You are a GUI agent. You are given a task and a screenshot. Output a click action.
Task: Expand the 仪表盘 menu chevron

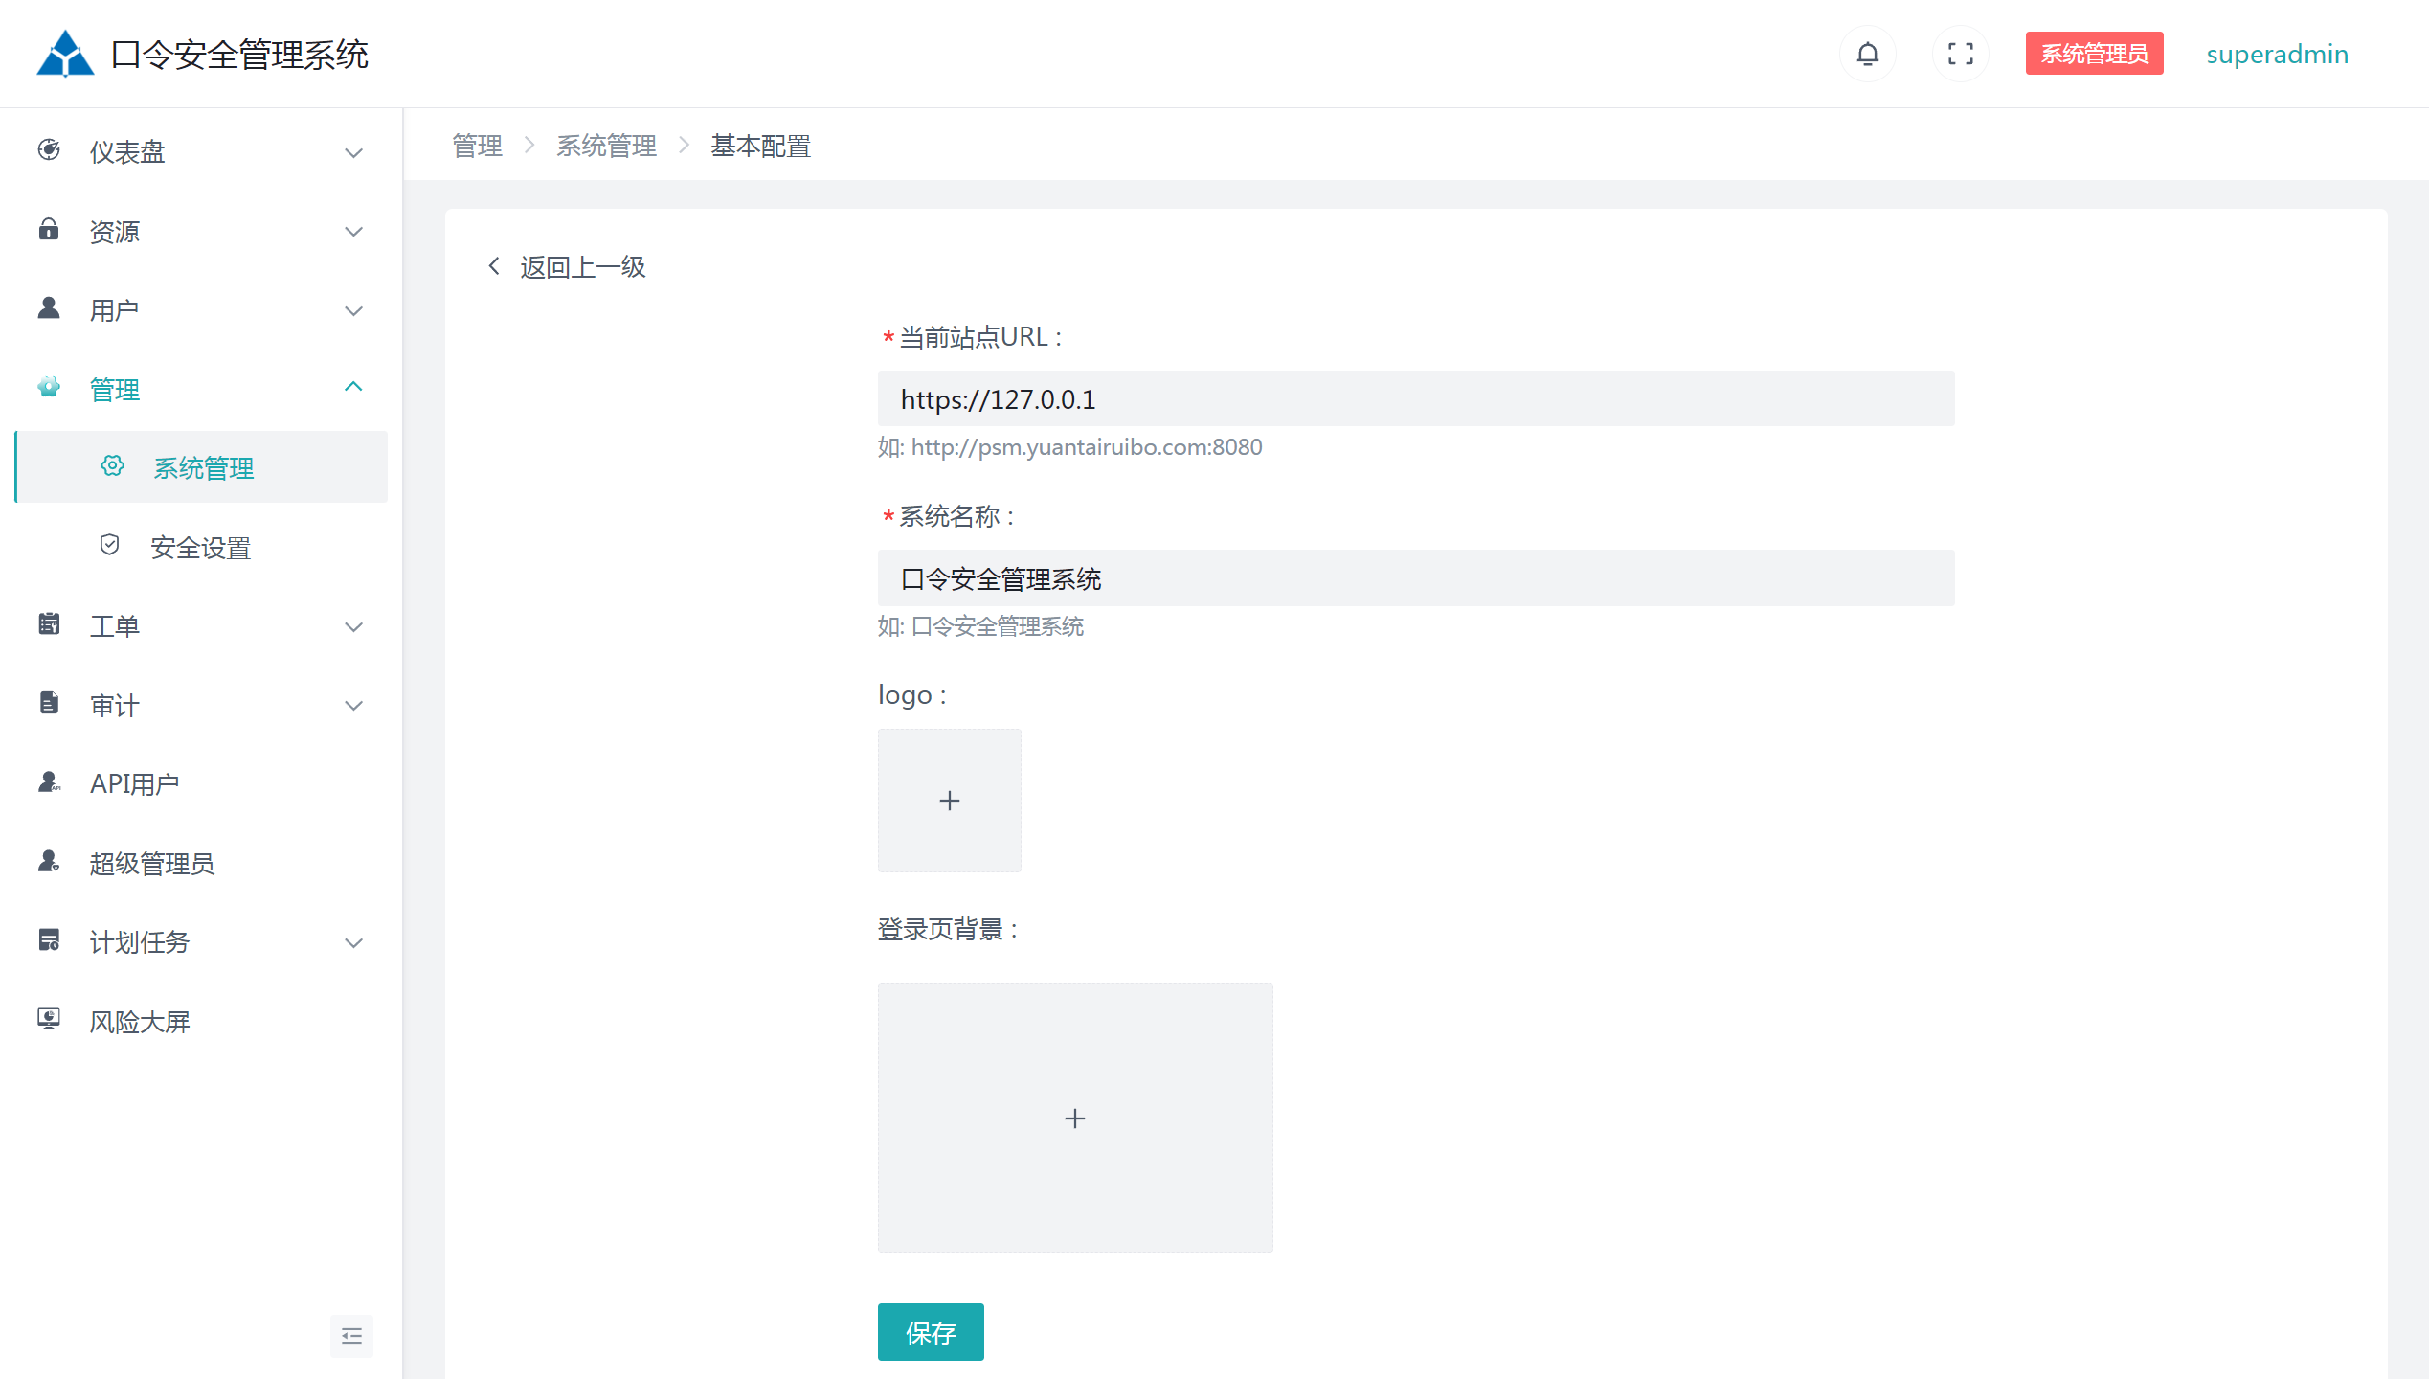click(353, 153)
